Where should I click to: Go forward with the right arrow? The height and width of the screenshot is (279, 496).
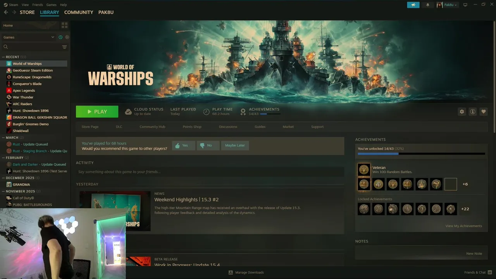tap(14, 12)
